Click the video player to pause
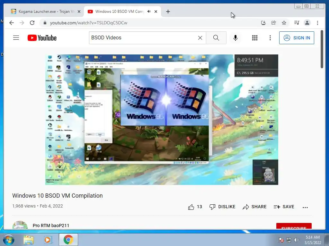The image size is (329, 246). 162,120
